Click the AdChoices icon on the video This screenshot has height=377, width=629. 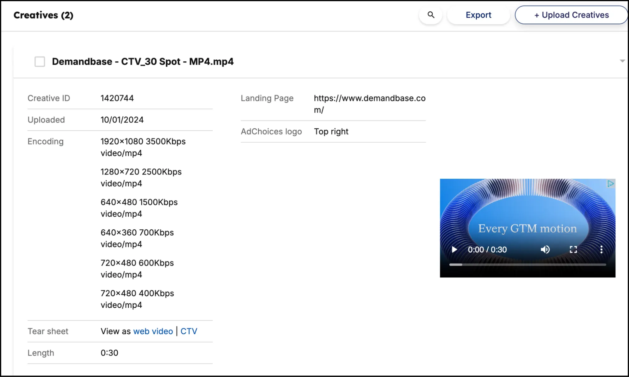coord(610,183)
